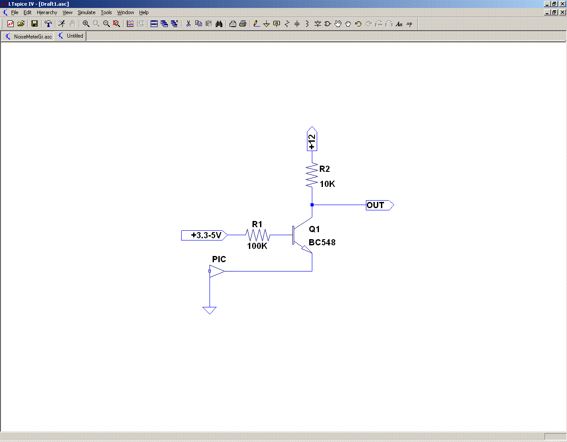Click the PIC buffer triangle symbol

tap(217, 271)
